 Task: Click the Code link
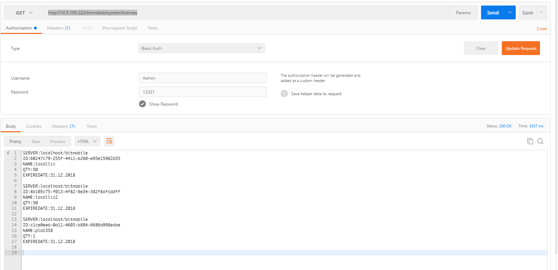click(x=541, y=29)
